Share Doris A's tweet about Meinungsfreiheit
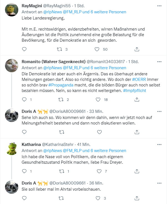The height and width of the screenshot is (204, 167). [x=137, y=132]
